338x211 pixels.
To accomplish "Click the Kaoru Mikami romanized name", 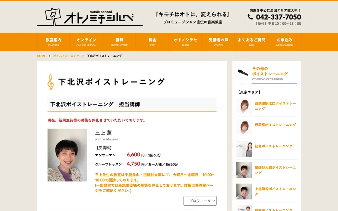I will (107, 139).
